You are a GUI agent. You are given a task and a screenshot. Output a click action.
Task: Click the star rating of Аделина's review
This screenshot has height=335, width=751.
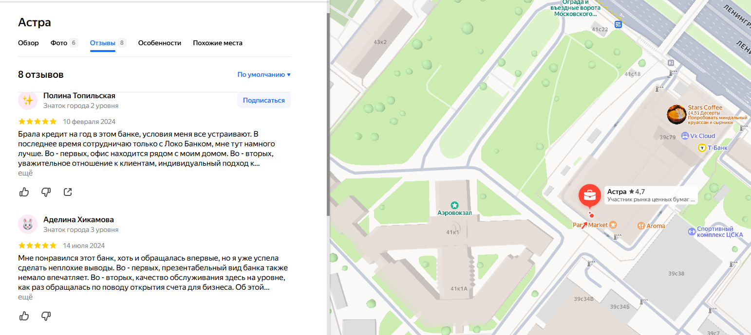[x=38, y=246]
